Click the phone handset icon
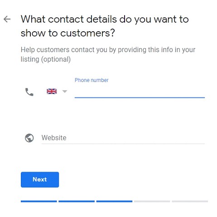The height and width of the screenshot is (217, 217). 29,92
